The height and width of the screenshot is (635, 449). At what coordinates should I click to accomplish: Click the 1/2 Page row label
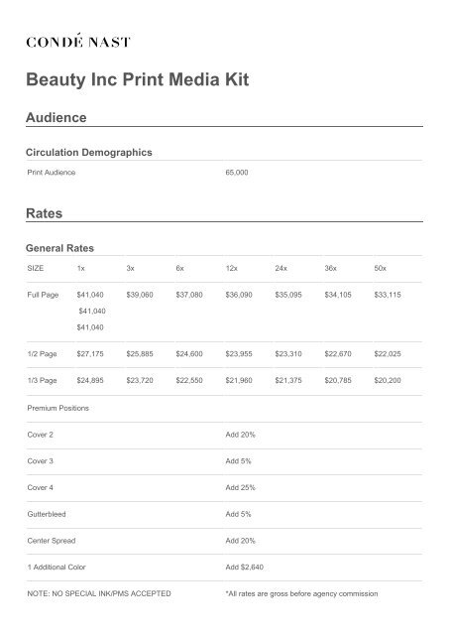[42, 353]
